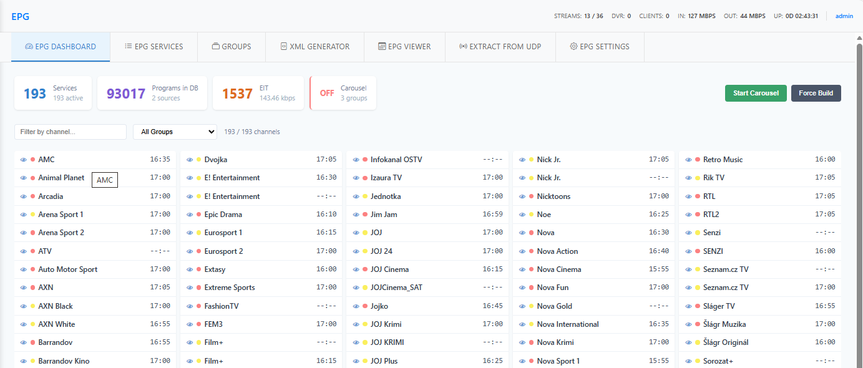Click the eye icon for Dvojka
863x368 pixels.
point(189,160)
